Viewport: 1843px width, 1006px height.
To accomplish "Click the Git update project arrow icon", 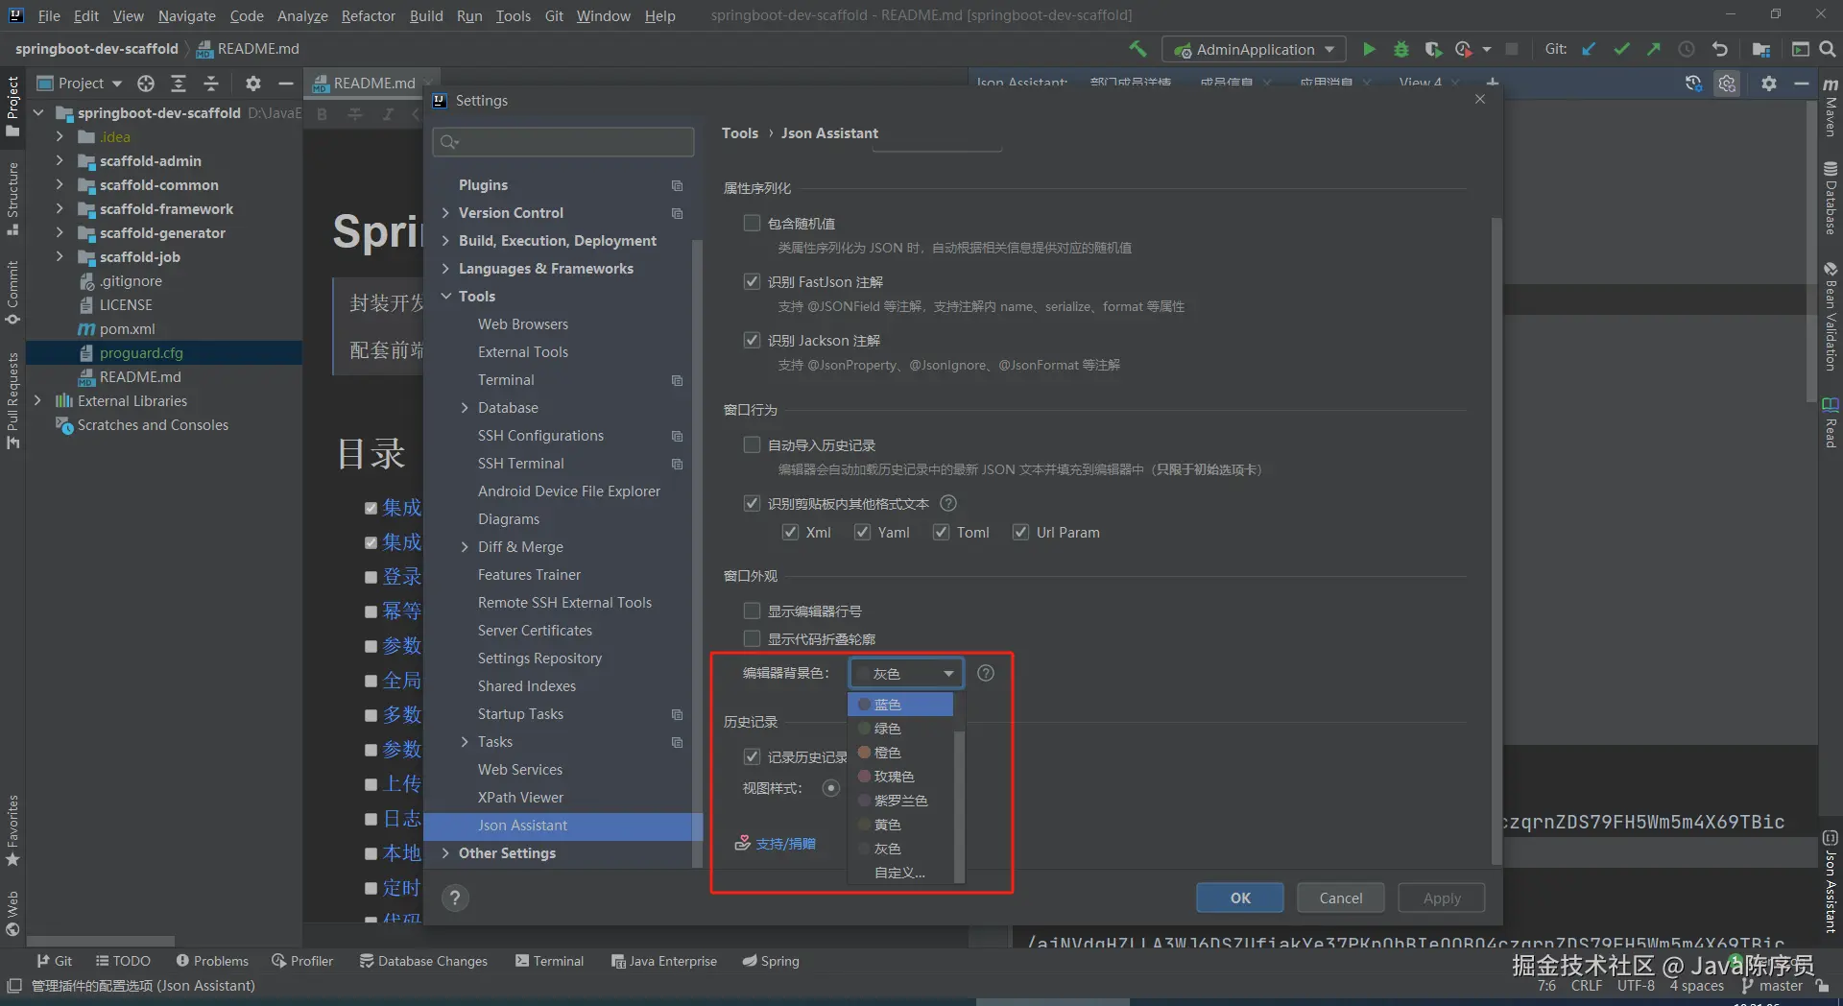I will click(x=1590, y=49).
